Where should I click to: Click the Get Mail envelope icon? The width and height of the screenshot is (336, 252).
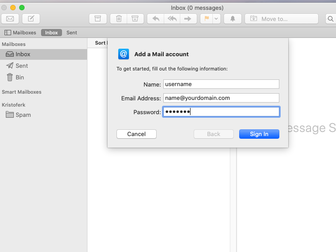coord(10,19)
